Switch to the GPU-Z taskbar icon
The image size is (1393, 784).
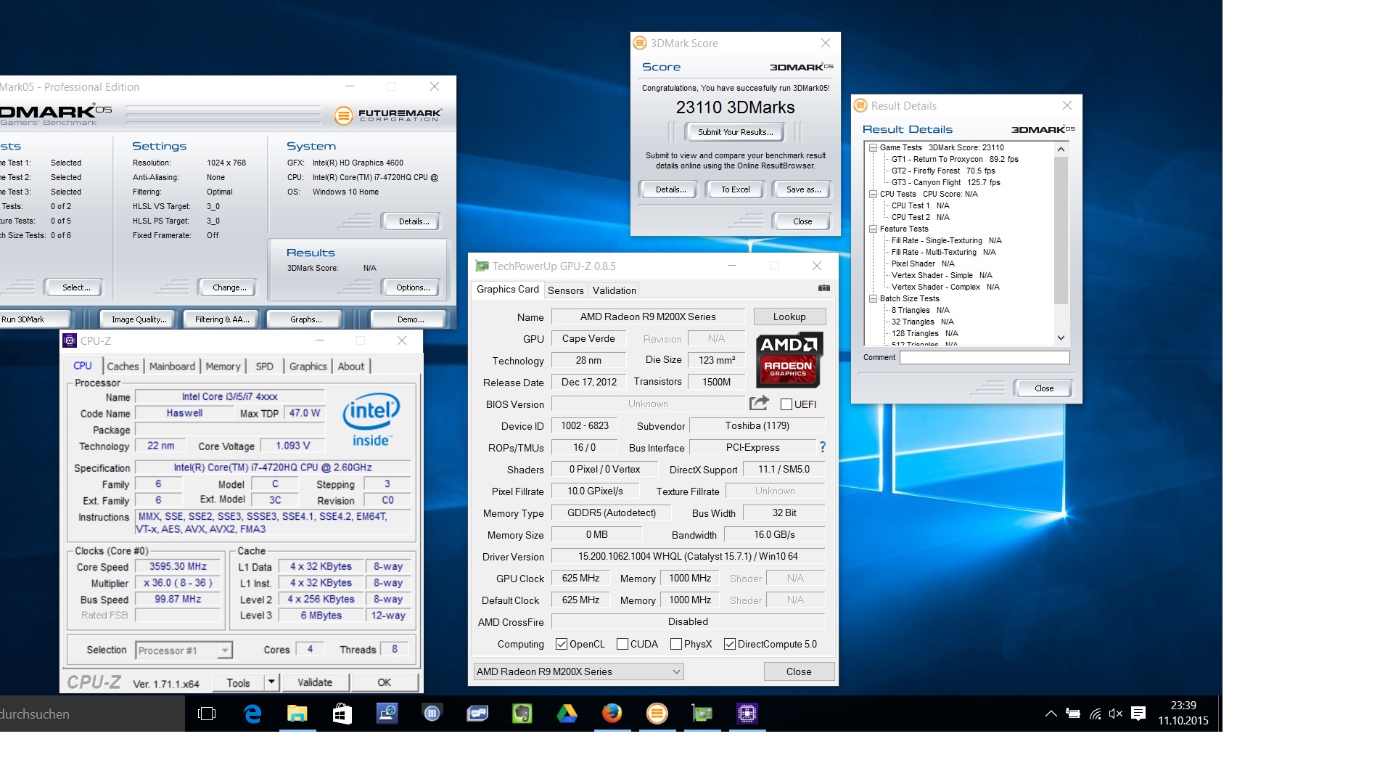[x=702, y=714]
